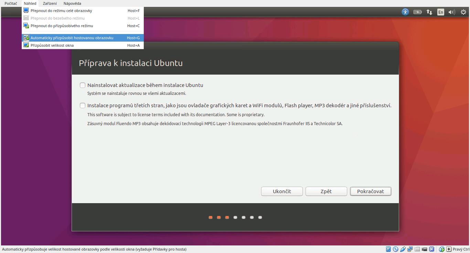Click the Zpět button
Viewport: 470px width, 253px height.
click(x=326, y=191)
